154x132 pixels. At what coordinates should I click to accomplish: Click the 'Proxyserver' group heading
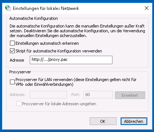(x=20, y=72)
